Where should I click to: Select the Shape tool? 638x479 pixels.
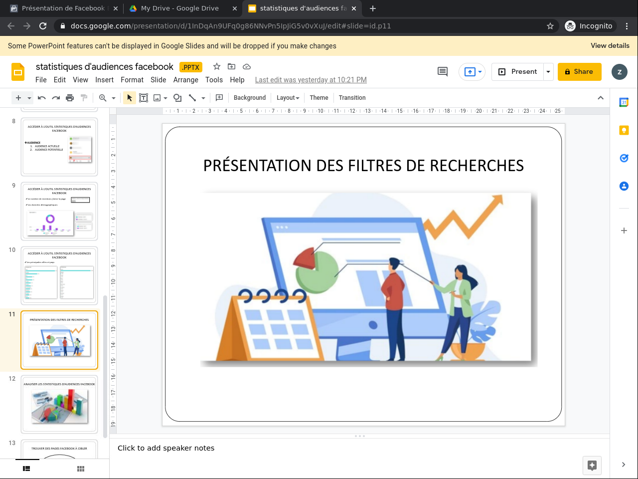coord(177,98)
